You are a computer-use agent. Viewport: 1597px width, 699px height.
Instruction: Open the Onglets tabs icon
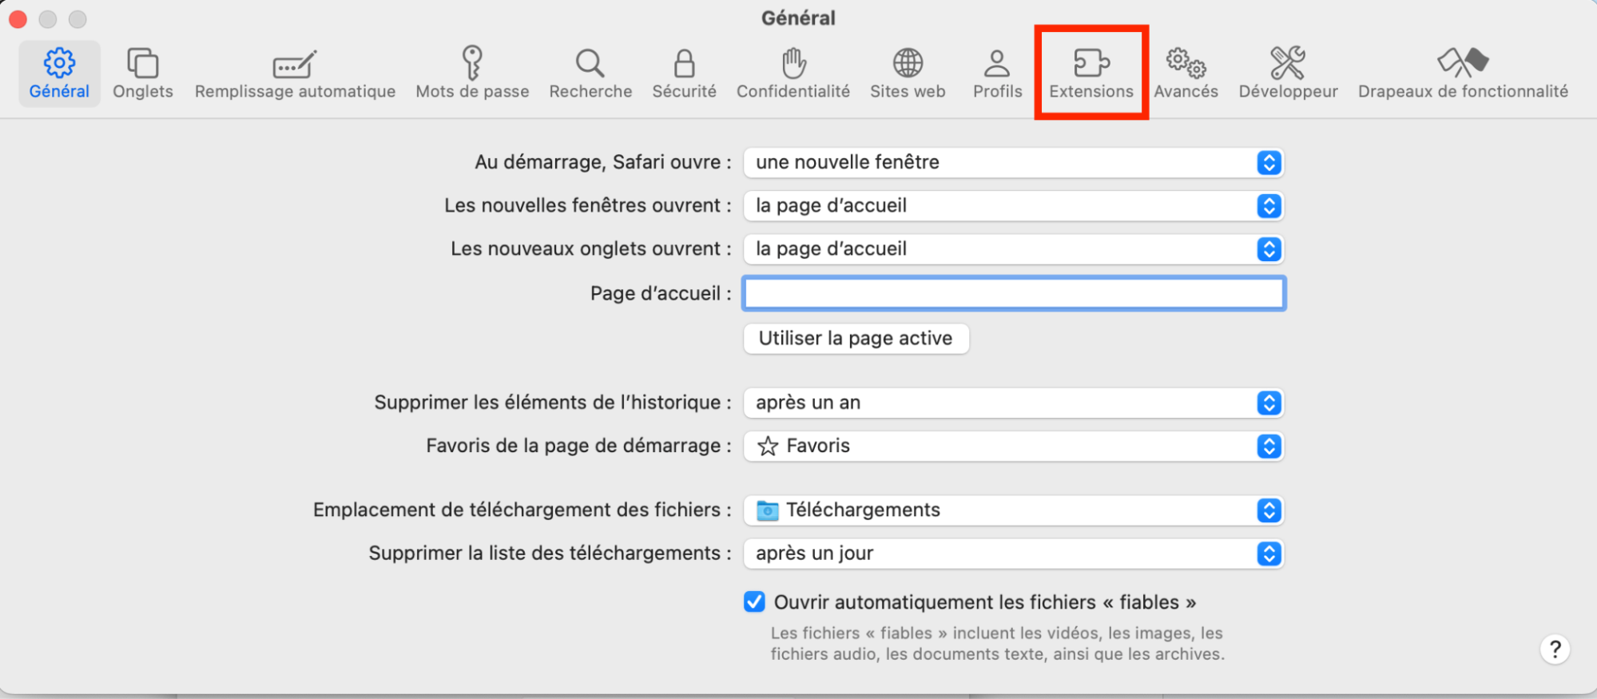tap(143, 63)
